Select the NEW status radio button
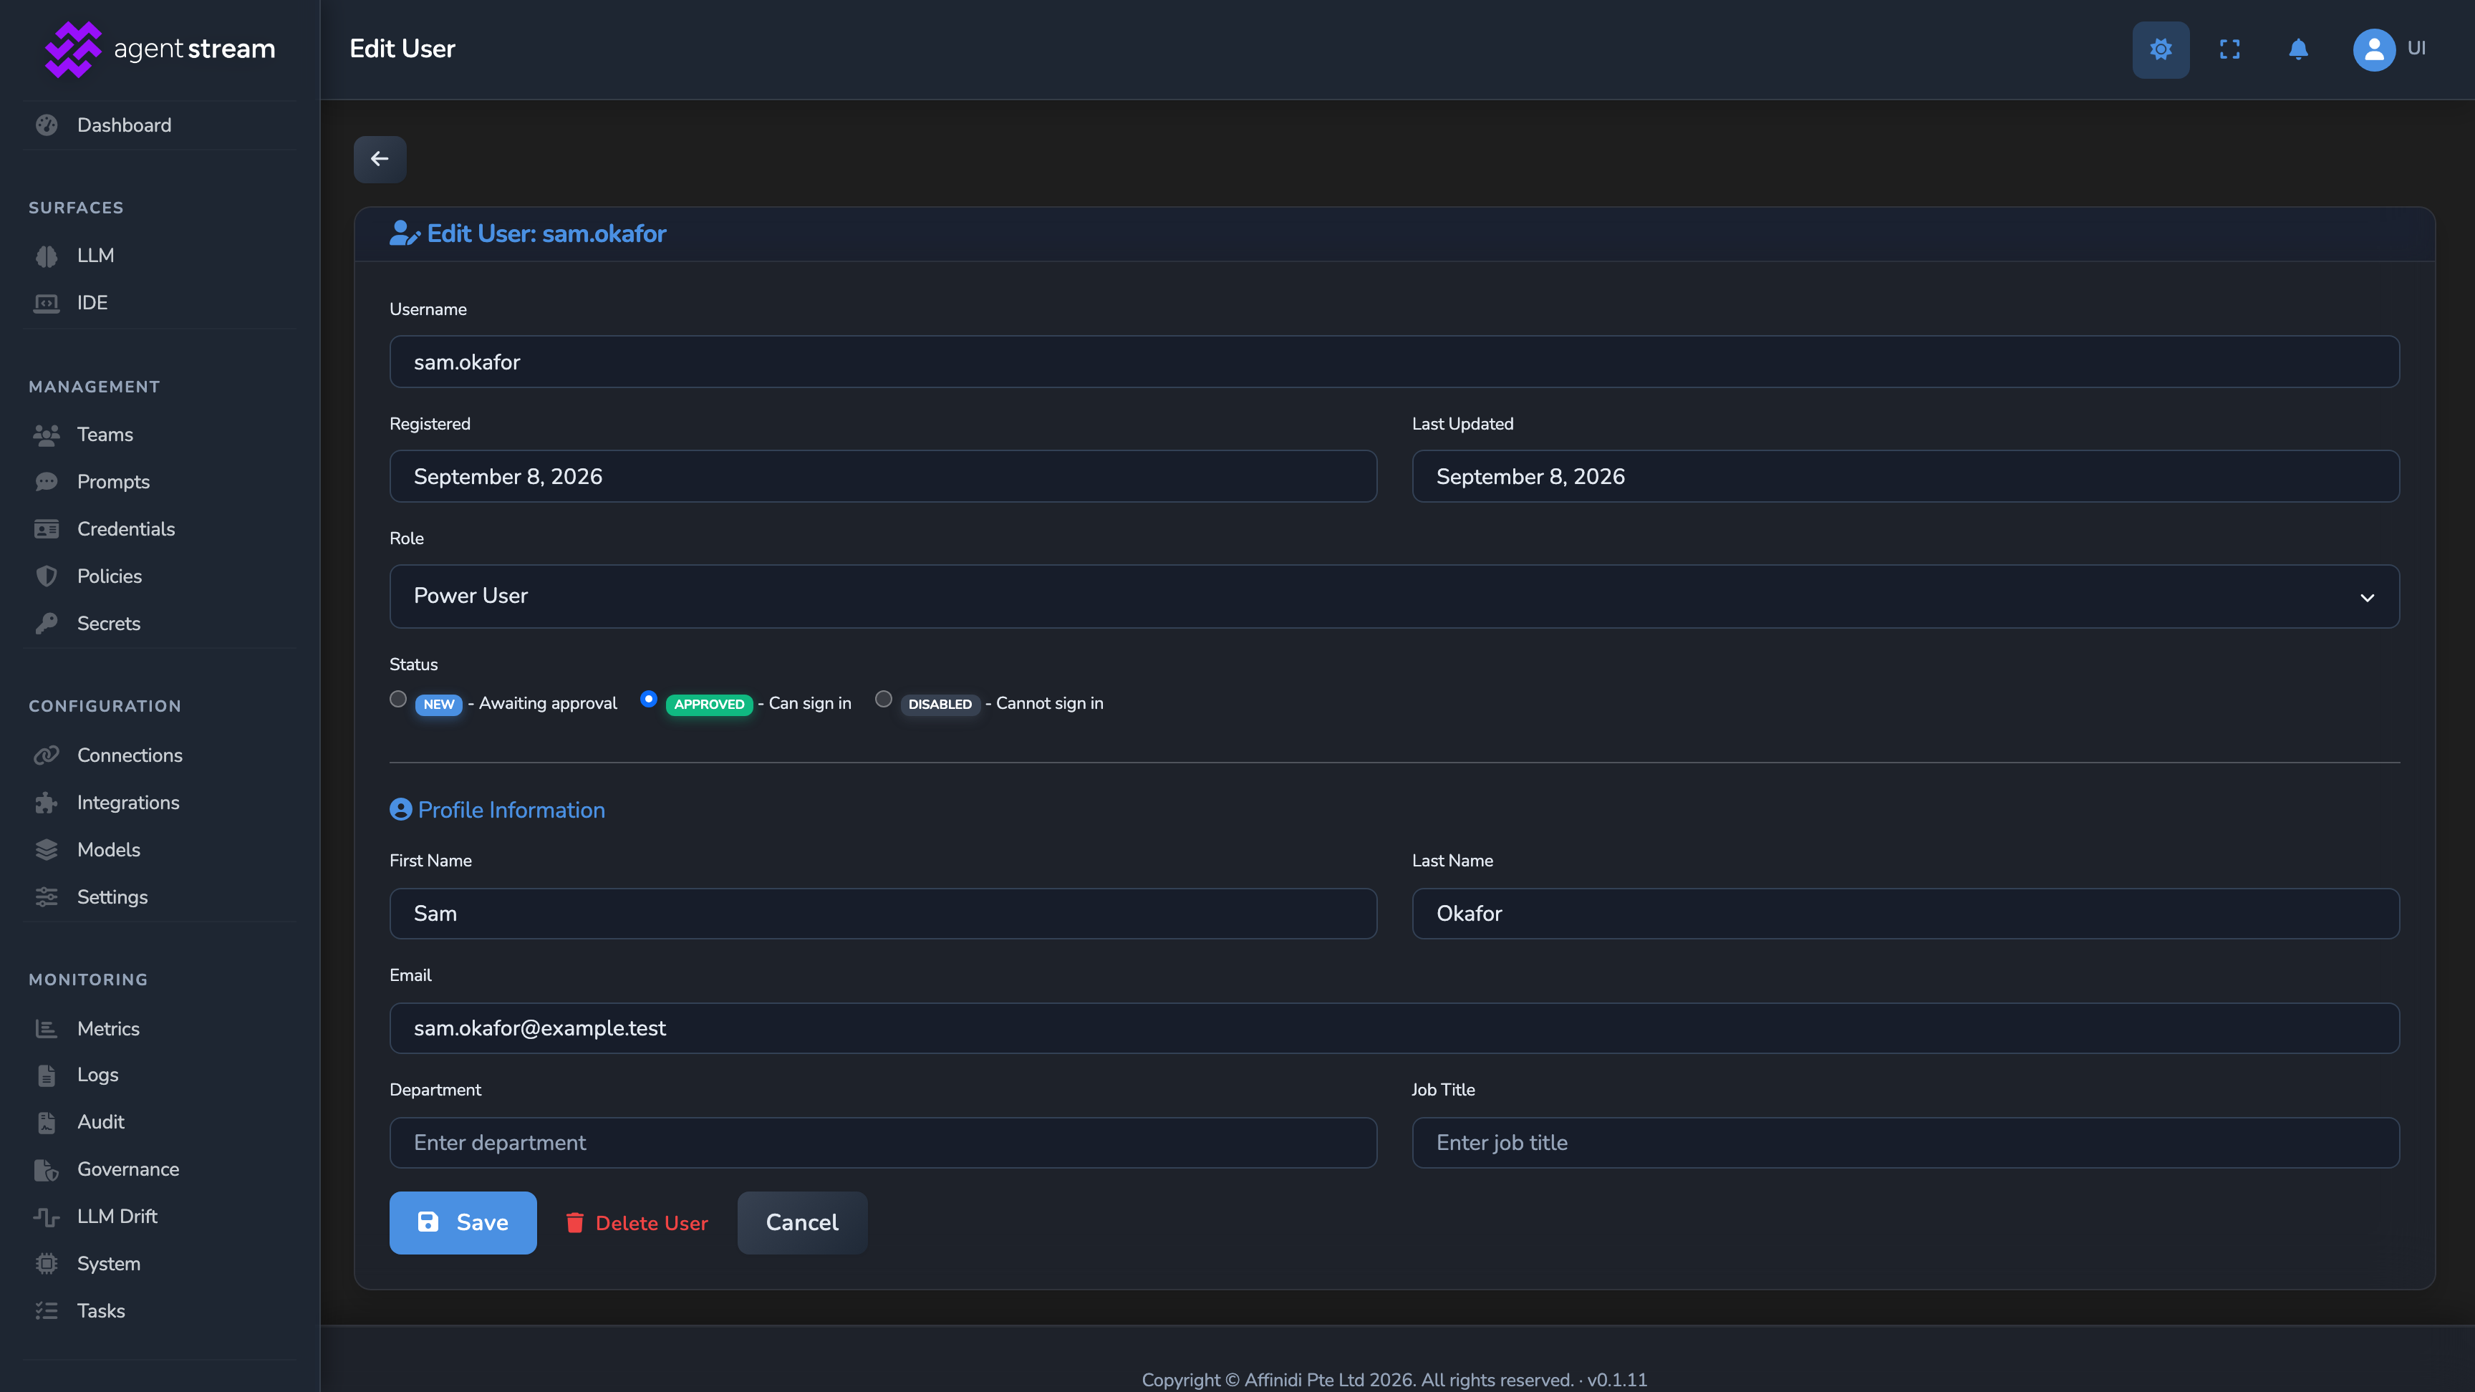 pos(397,698)
